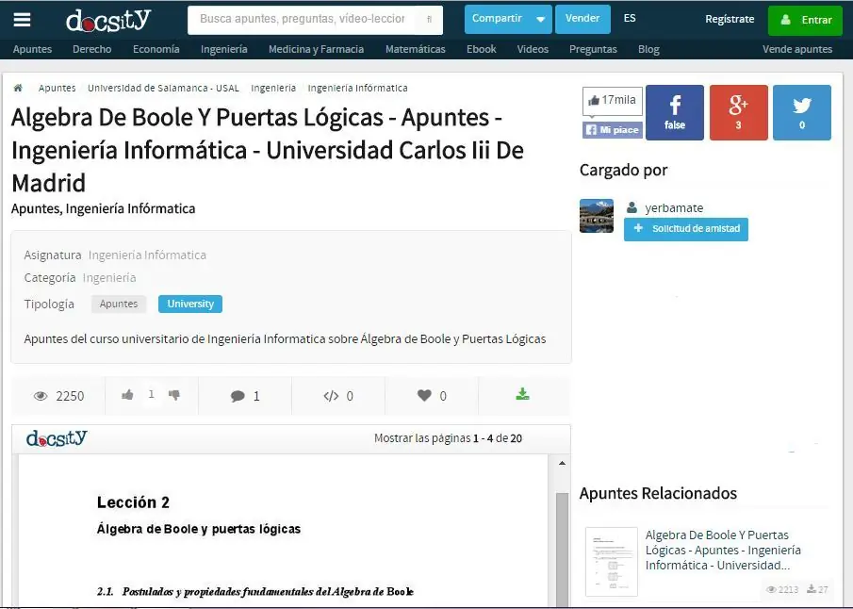Click yerbamate username link
The width and height of the screenshot is (853, 609).
[674, 208]
